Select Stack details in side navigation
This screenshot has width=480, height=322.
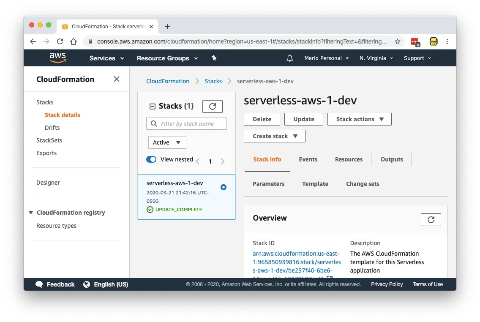pyautogui.click(x=63, y=115)
